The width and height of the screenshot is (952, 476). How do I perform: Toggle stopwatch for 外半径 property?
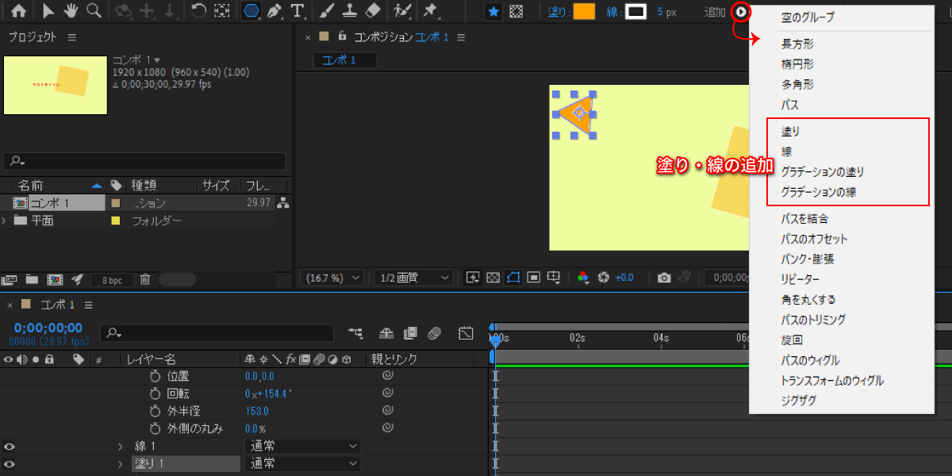[x=155, y=411]
